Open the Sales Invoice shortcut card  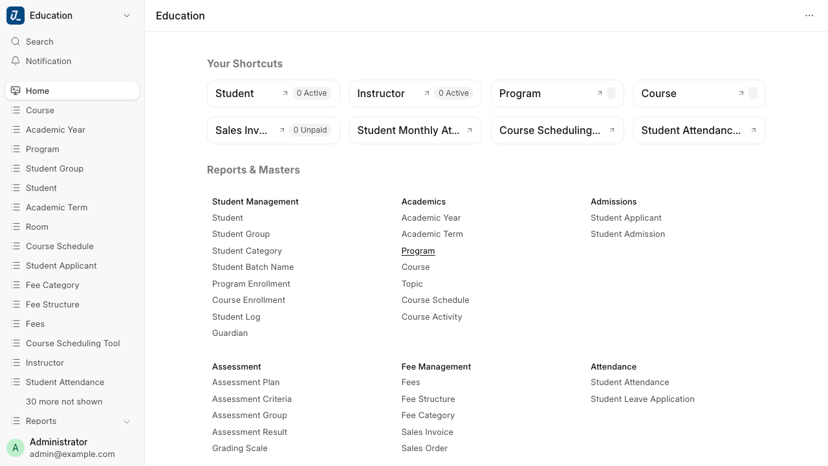click(274, 130)
